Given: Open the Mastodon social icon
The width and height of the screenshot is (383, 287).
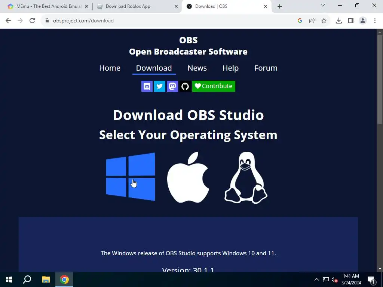Looking at the screenshot, I should point(172,86).
